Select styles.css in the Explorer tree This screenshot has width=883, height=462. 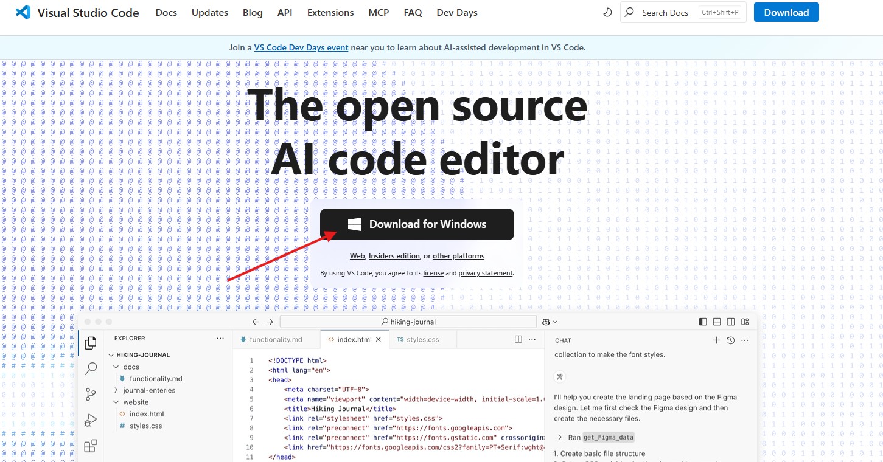(146, 426)
